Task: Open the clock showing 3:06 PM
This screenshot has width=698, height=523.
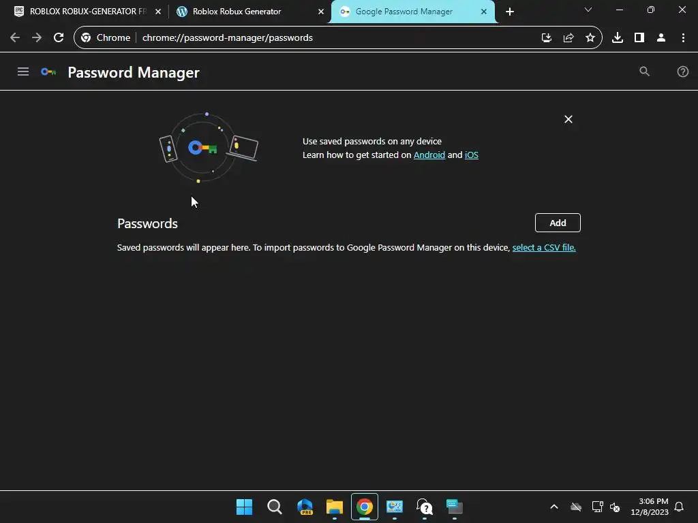Action: (x=649, y=507)
